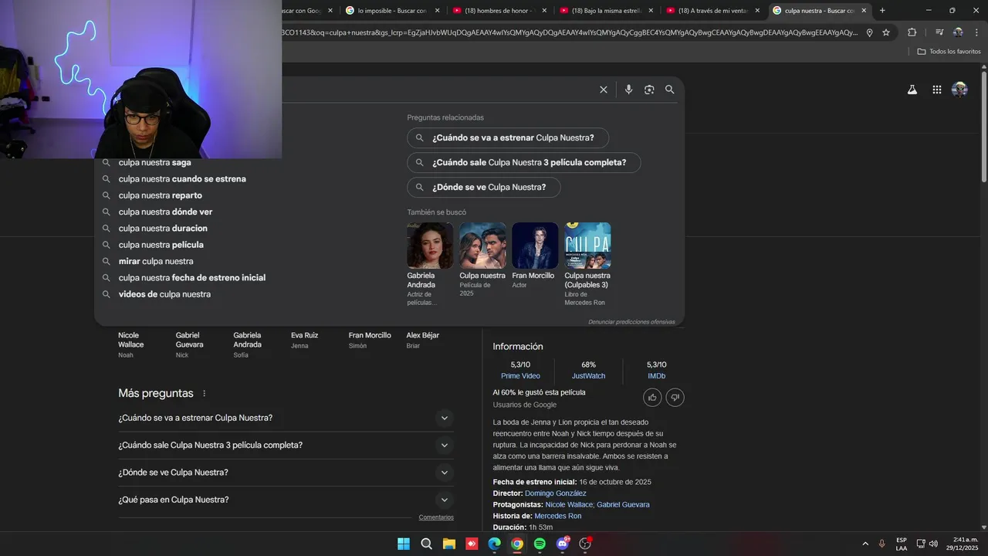
Task: Clear the search box with the X icon
Action: point(604,90)
